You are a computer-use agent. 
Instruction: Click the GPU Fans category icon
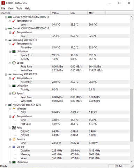[x=14, y=128]
